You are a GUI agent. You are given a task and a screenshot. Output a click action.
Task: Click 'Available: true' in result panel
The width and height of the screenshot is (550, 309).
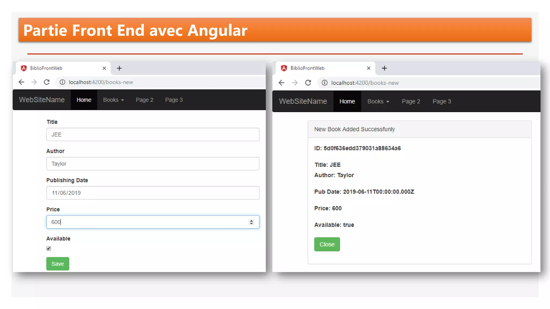[x=334, y=225]
